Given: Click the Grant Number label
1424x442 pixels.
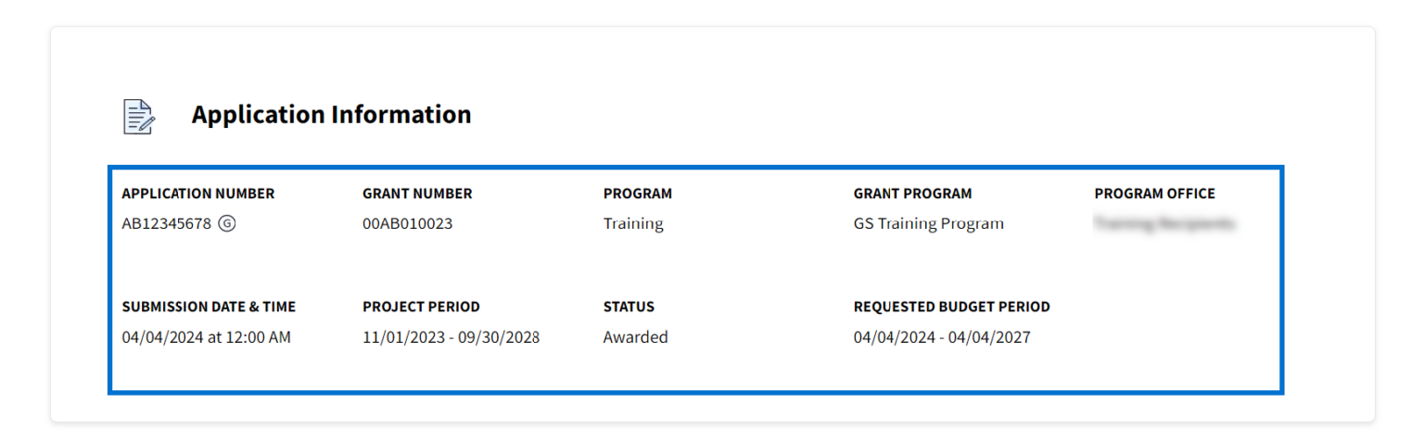Looking at the screenshot, I should (x=417, y=194).
